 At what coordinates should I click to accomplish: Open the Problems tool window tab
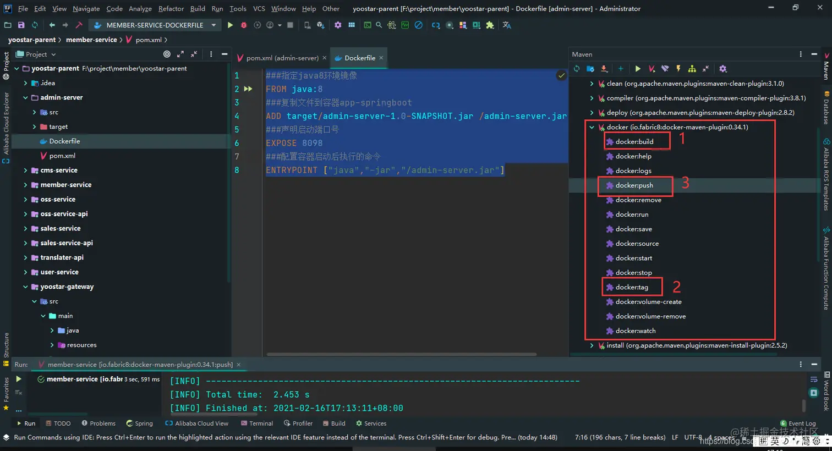point(98,423)
